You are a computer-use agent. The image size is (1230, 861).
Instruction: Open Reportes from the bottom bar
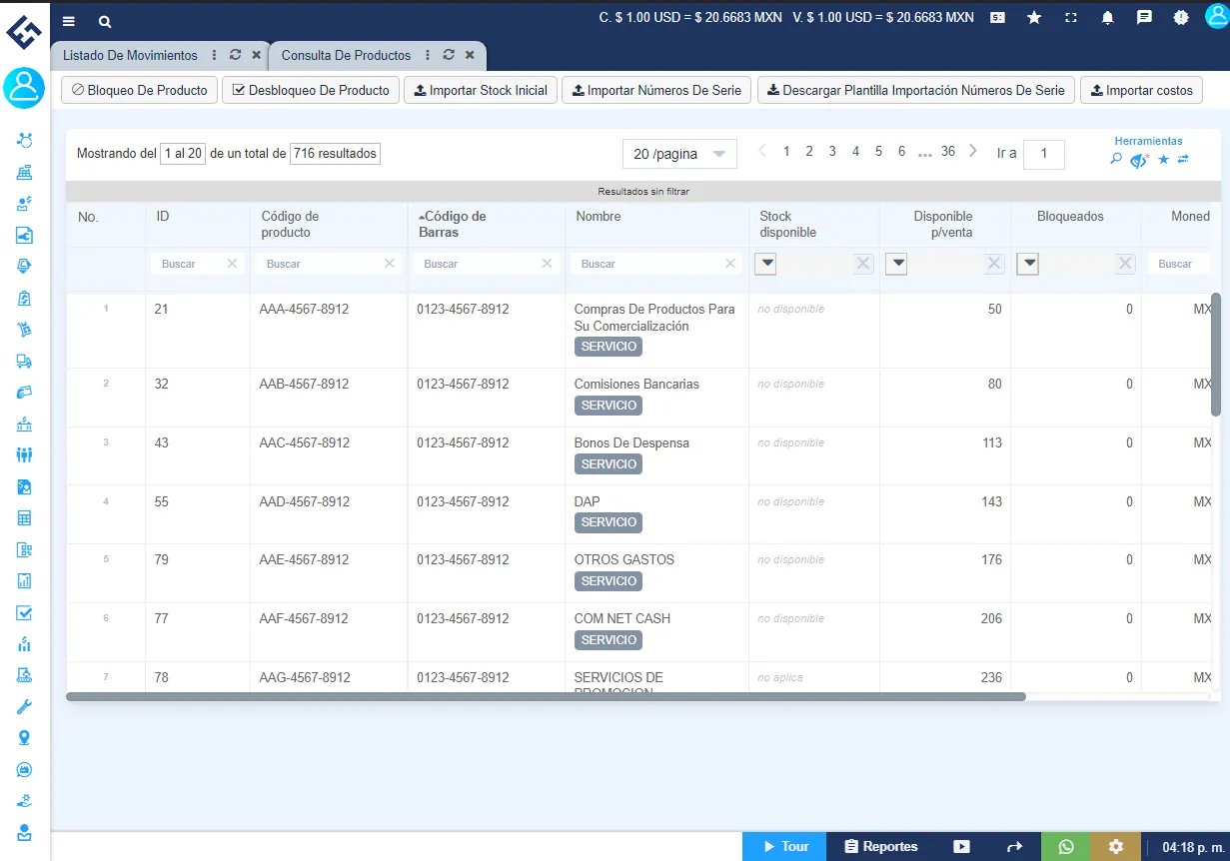[x=880, y=845]
